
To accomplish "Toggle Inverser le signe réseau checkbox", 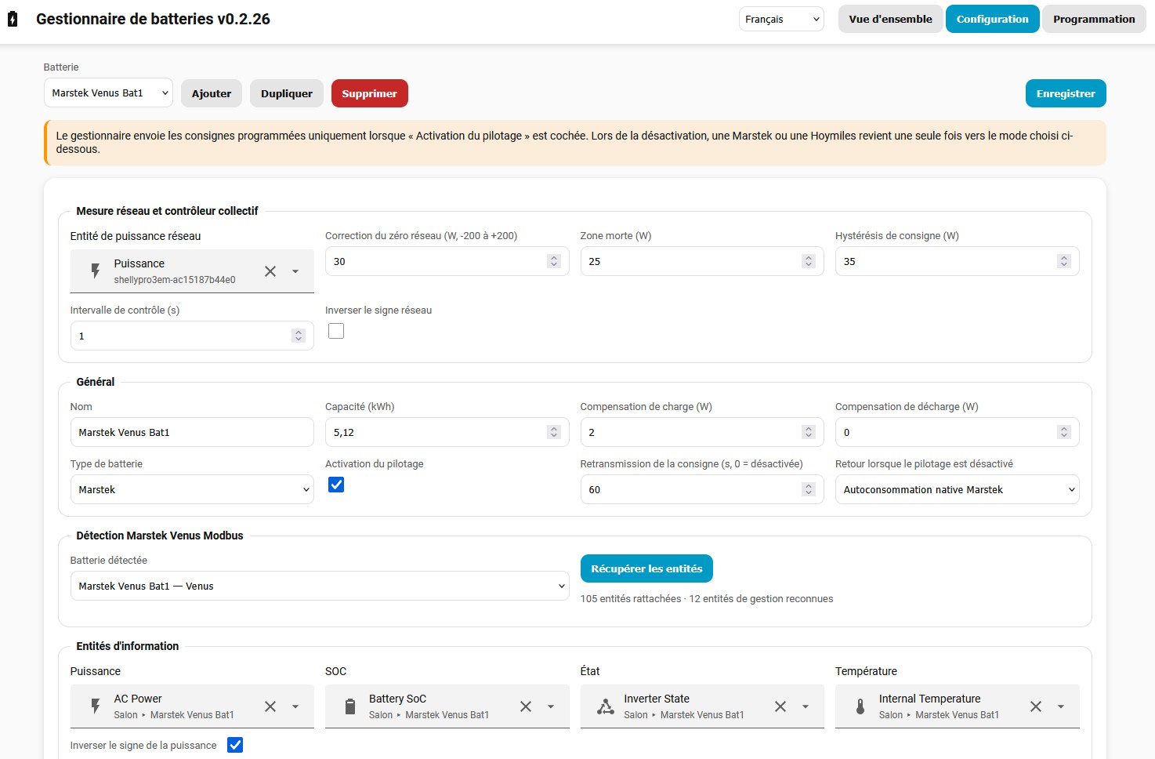I will [336, 331].
